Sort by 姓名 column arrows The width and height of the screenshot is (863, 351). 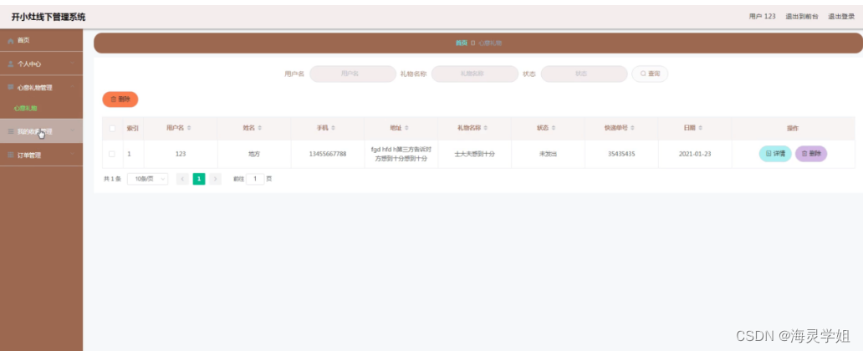(260, 128)
